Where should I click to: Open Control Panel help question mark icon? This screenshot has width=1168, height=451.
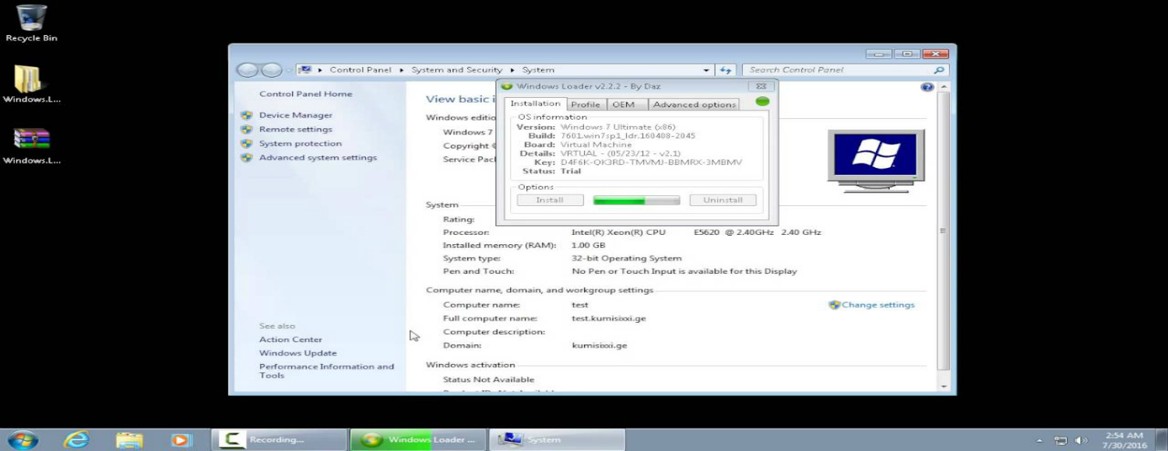(x=927, y=87)
